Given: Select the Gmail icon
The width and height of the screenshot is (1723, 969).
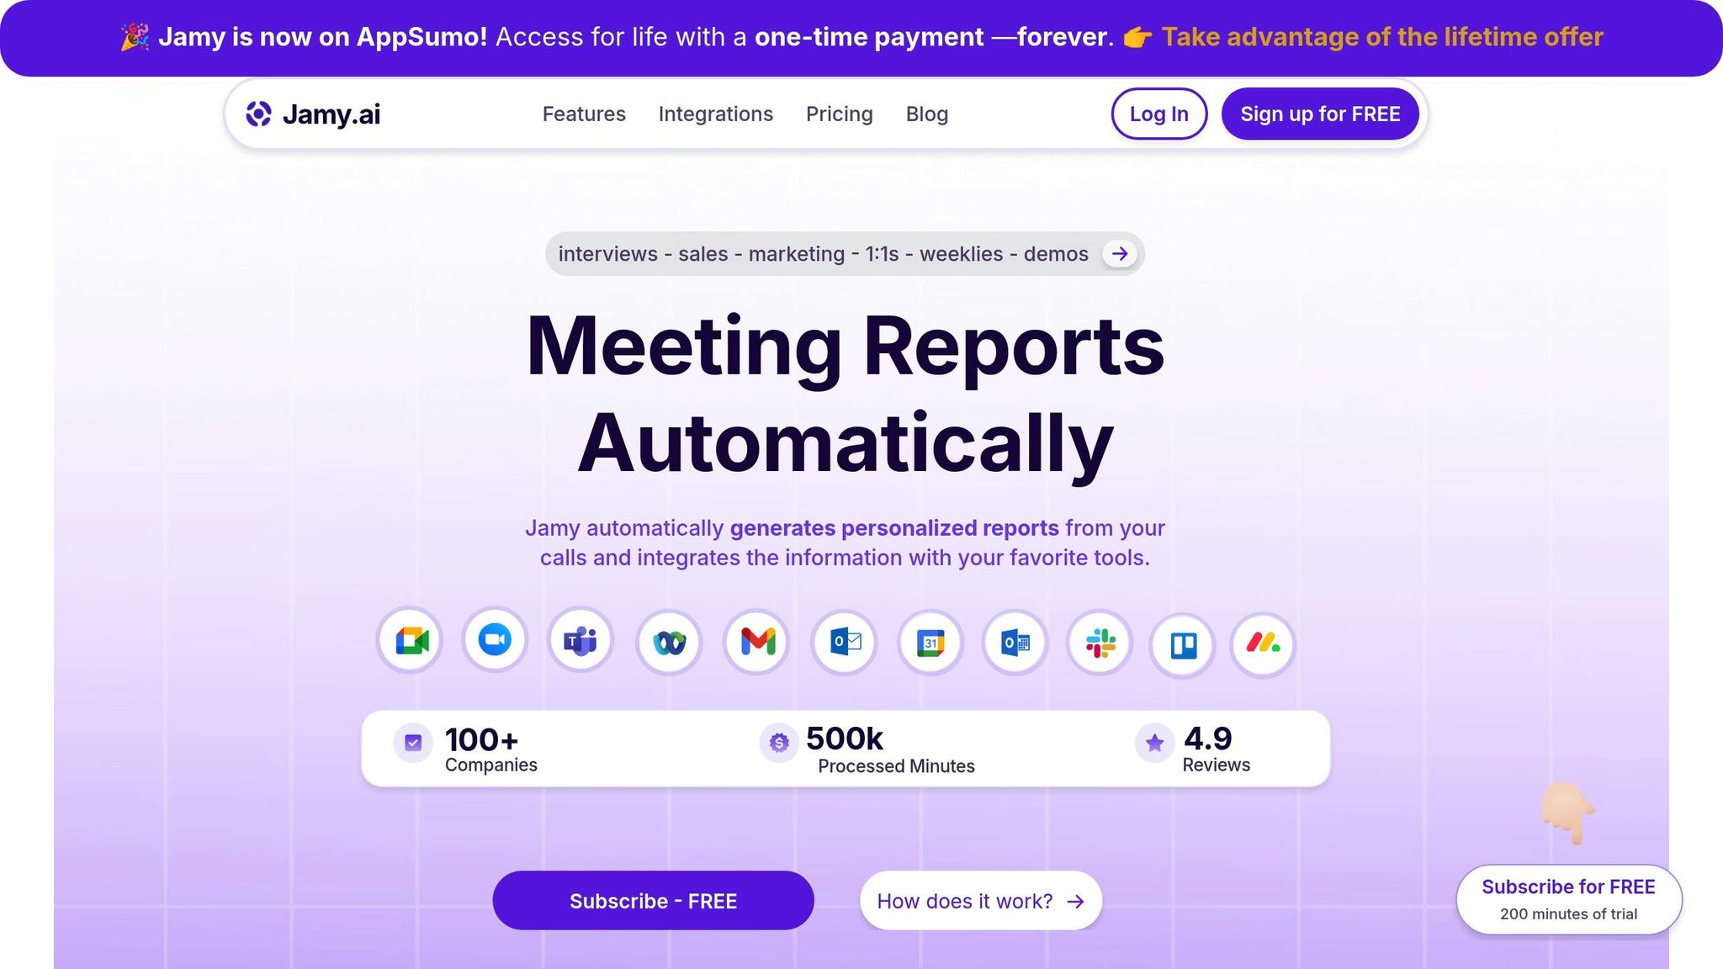Looking at the screenshot, I should pos(757,643).
